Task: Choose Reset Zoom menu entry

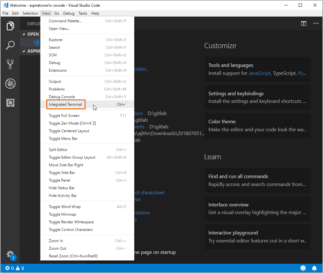Action: [87, 256]
